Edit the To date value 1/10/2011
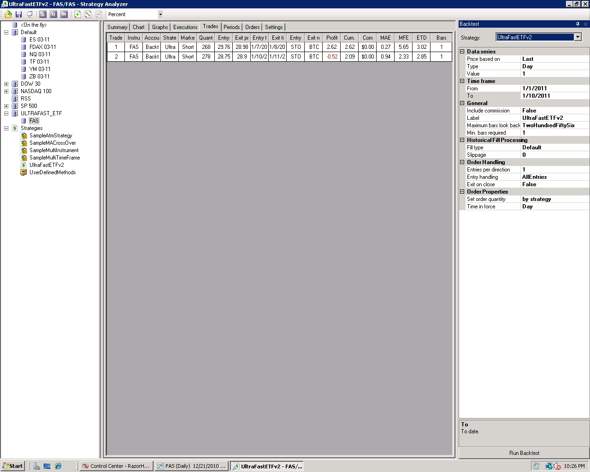Screen dimensions: 590x472 pyautogui.click(x=555, y=96)
